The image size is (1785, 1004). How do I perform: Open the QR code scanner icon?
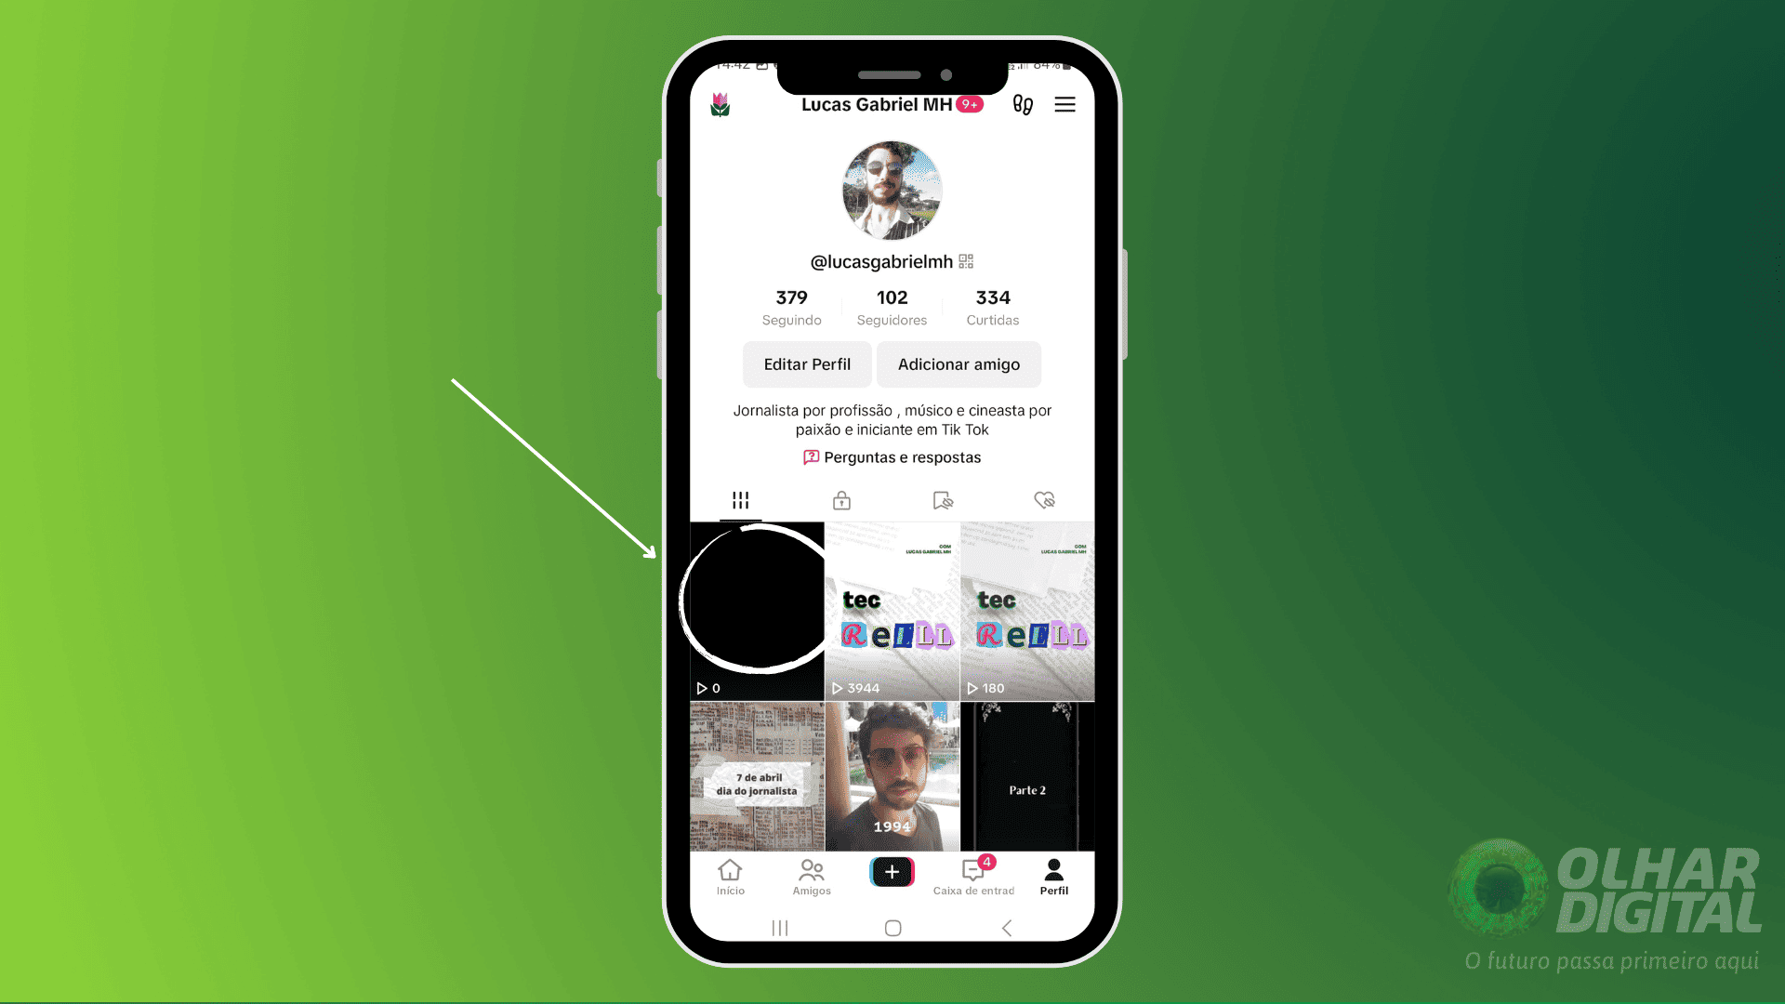pyautogui.click(x=969, y=260)
